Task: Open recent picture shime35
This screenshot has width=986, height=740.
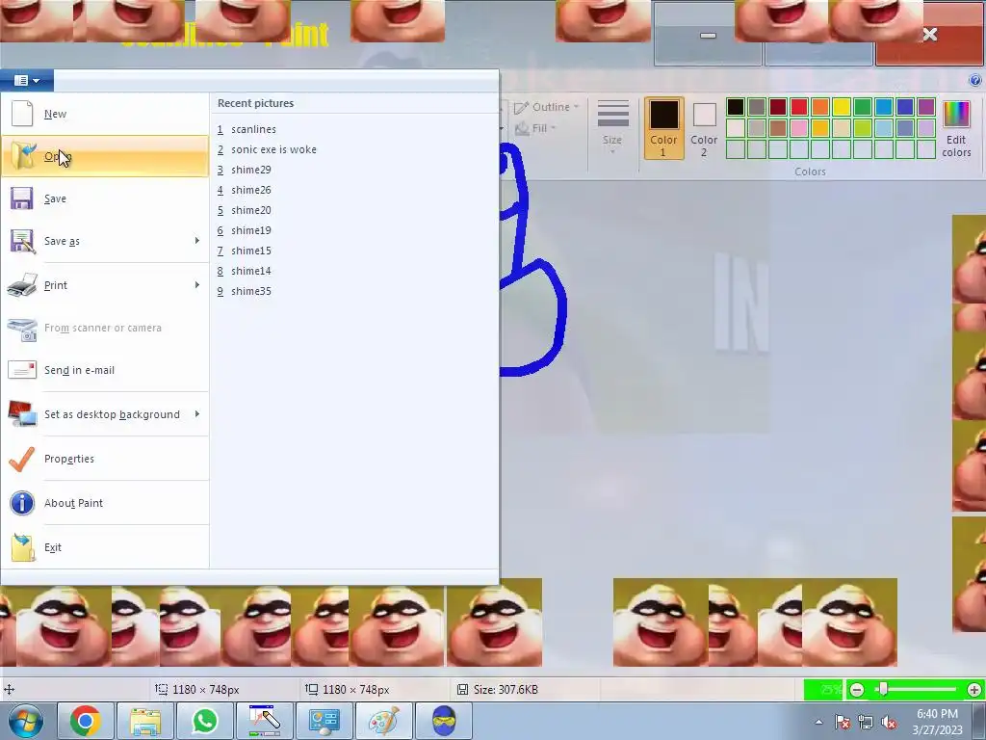Action: point(244,291)
